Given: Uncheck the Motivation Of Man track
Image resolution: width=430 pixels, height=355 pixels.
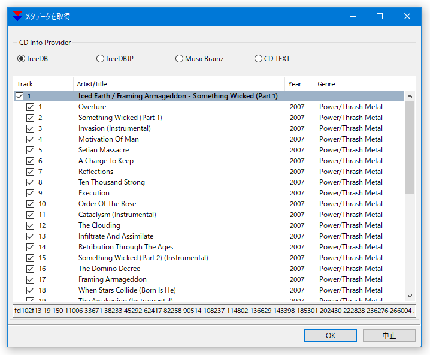Looking at the screenshot, I should tap(30, 139).
